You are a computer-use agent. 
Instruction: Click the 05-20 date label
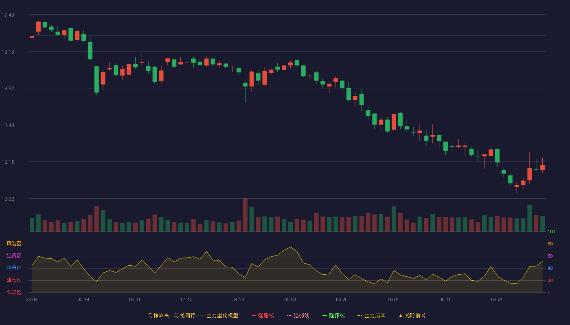[x=342, y=299]
